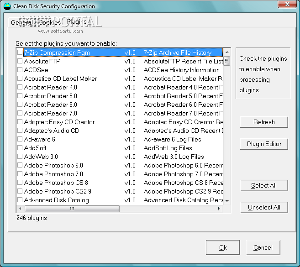Tick the Adaptec's Audio CD checkbox
The height and width of the screenshot is (267, 300).
click(20, 130)
